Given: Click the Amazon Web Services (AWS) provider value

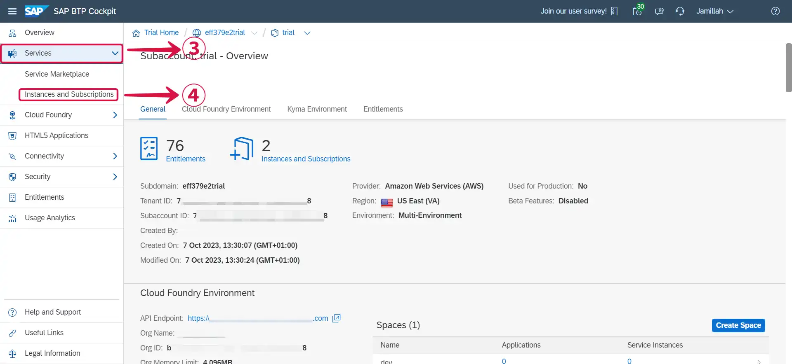Looking at the screenshot, I should pyautogui.click(x=434, y=186).
